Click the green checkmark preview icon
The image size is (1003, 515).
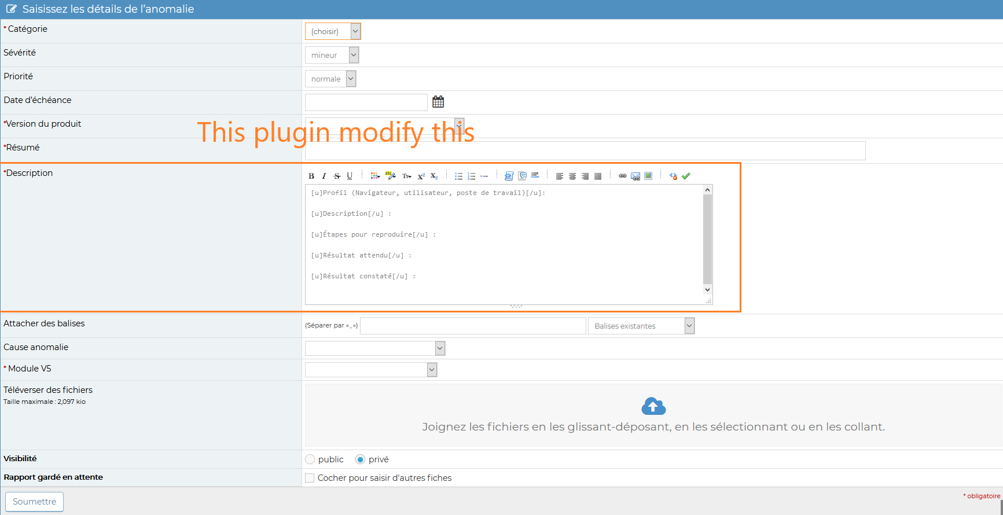(686, 176)
